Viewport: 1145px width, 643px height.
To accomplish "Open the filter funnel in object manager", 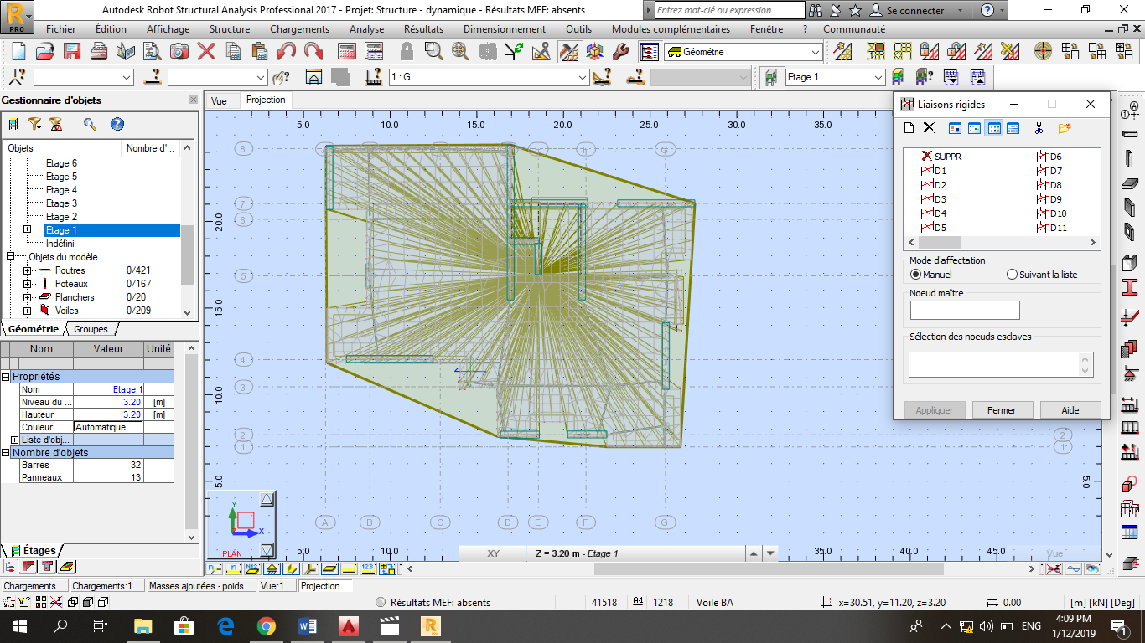I will [x=34, y=124].
